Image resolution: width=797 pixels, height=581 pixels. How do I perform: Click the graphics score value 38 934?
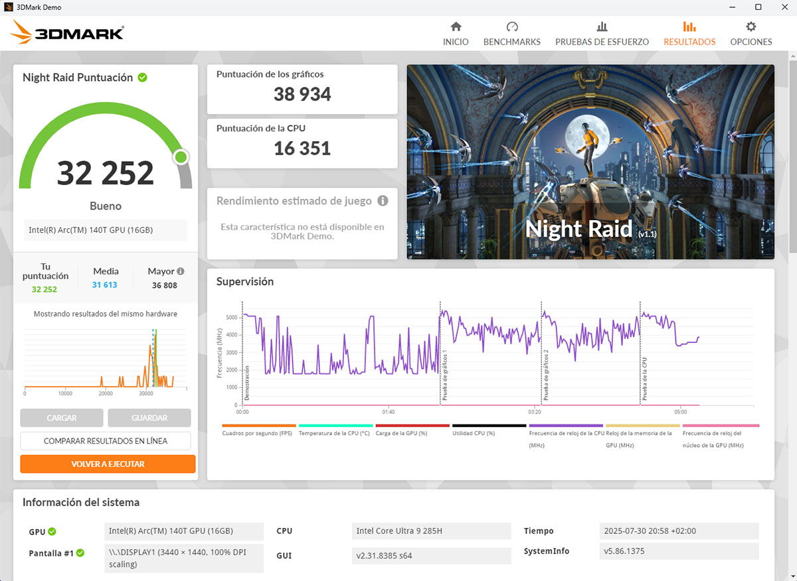302,94
